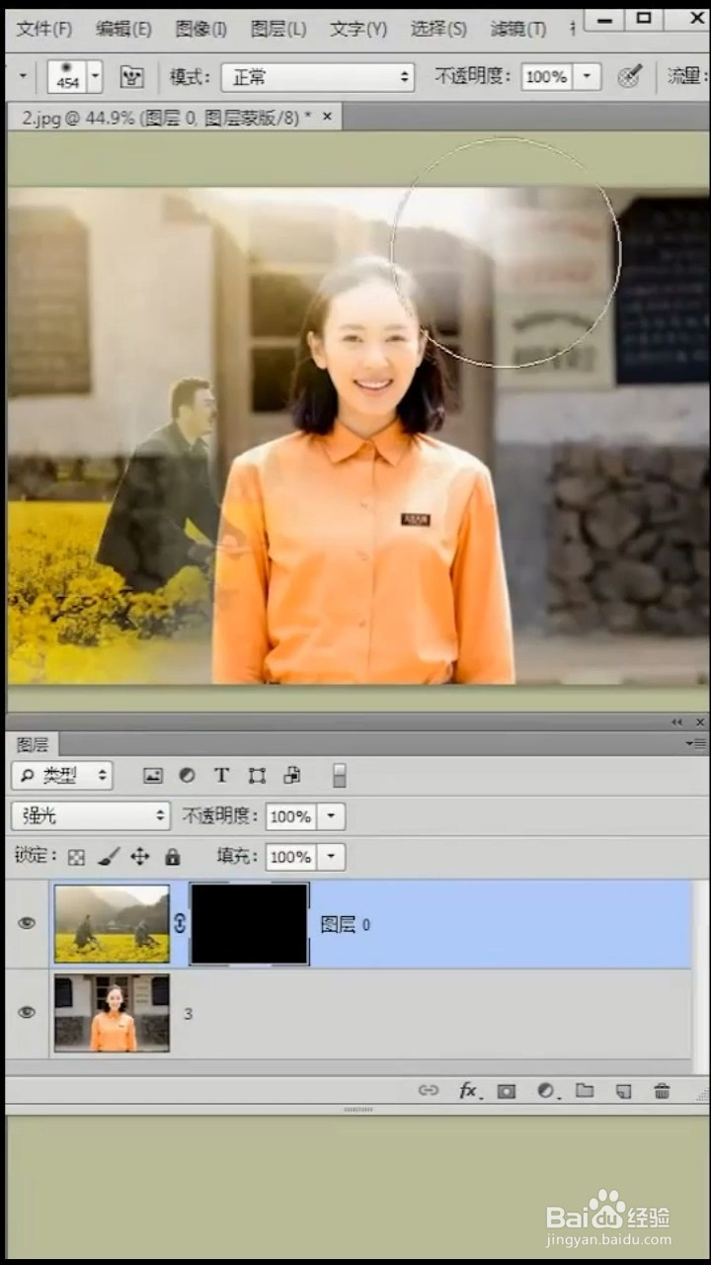Open the 文字(Y) menu
711x1265 pixels.
pos(358,29)
